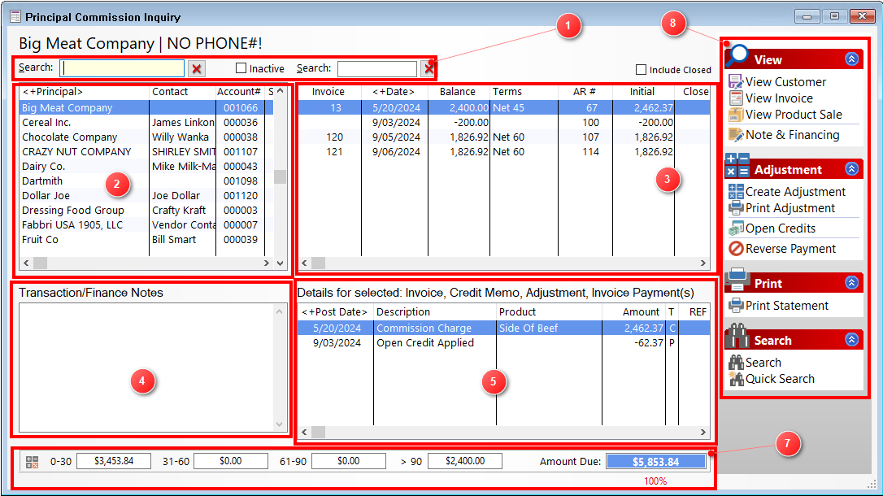Click the Note & Financing icon
Screen dimensions: 883x496
(x=736, y=135)
